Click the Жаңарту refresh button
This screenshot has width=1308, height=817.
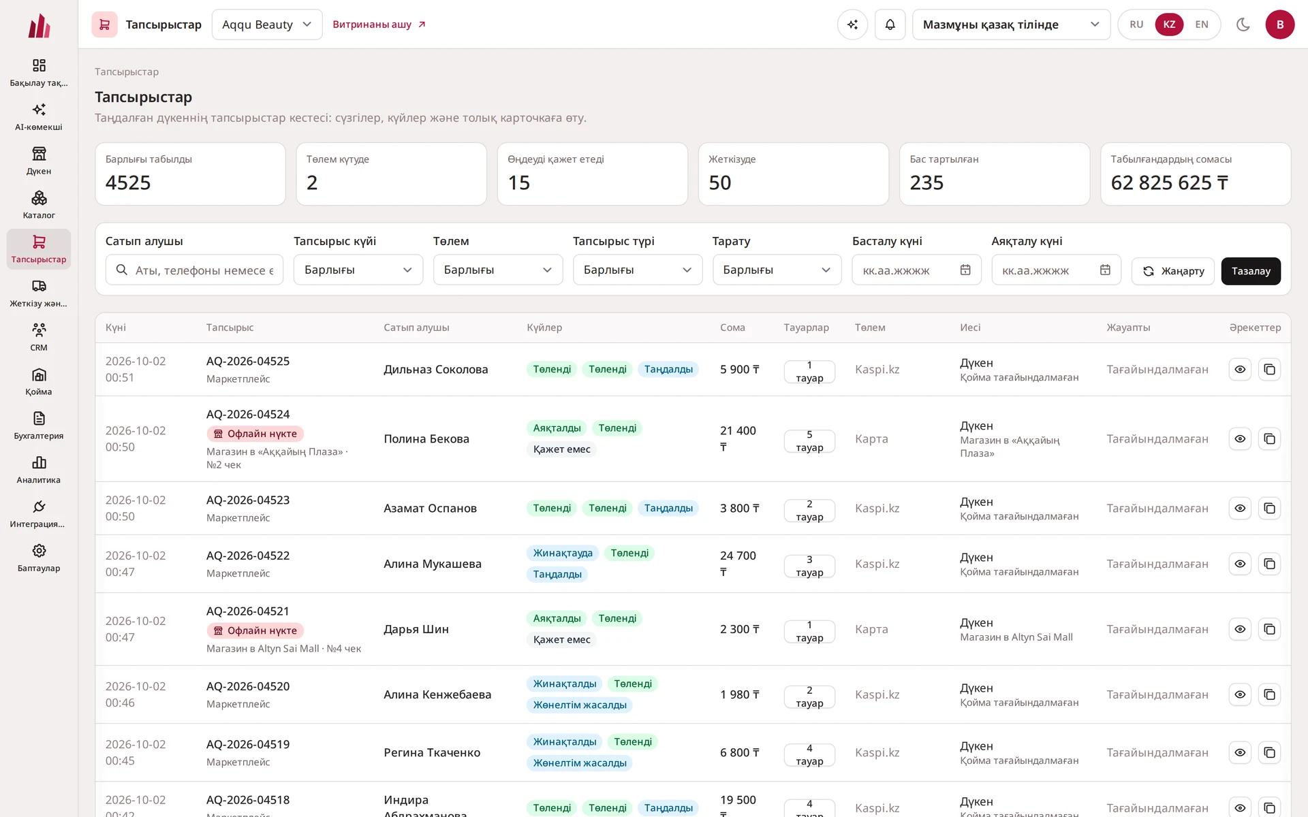click(1173, 271)
